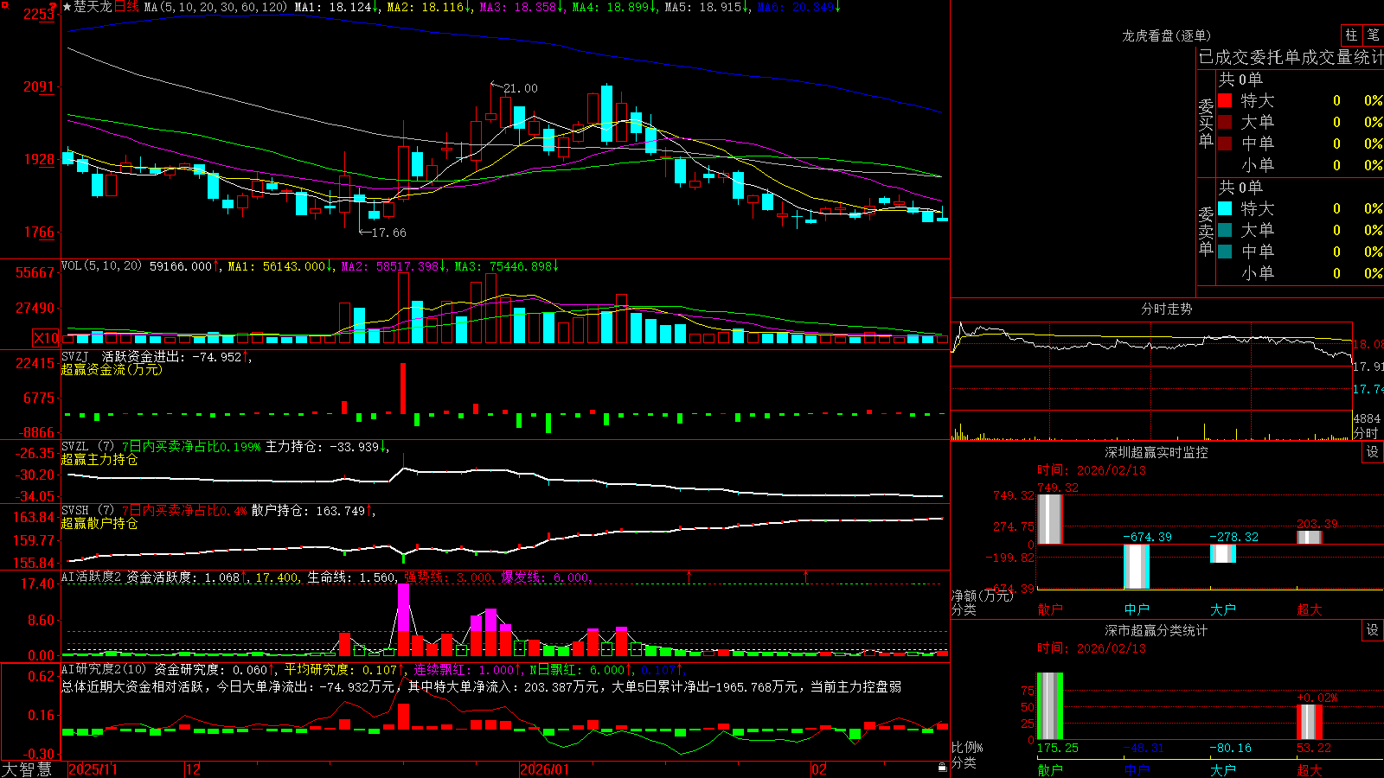This screenshot has height=778, width=1384.
Task: Click the AI研究度2(10) indicator name
Action: pos(104,669)
